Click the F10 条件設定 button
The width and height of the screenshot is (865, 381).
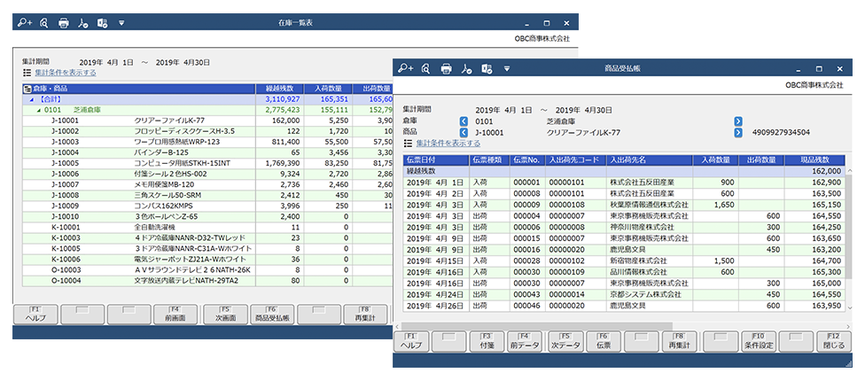point(760,342)
